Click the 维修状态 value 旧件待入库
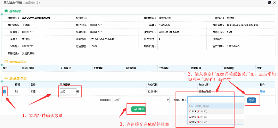Viewport: 278px width, 128px height. [165, 18]
